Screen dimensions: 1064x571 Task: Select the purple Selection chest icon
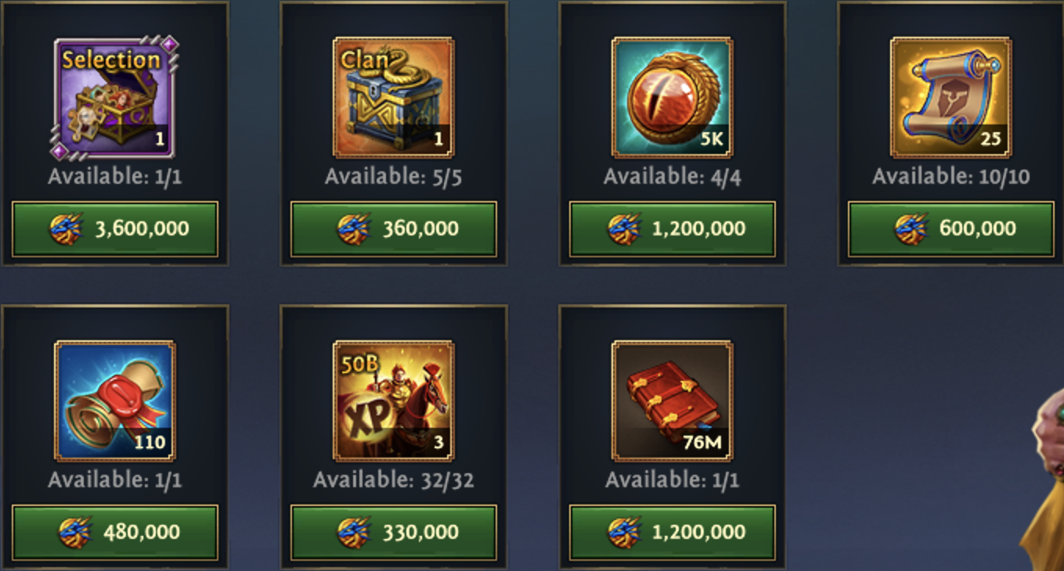pos(115,98)
